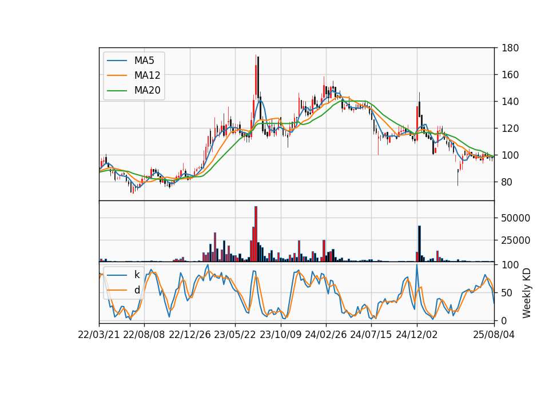Click the blue MA5 legend line sample
The height and width of the screenshot is (394, 549).
(x=117, y=61)
